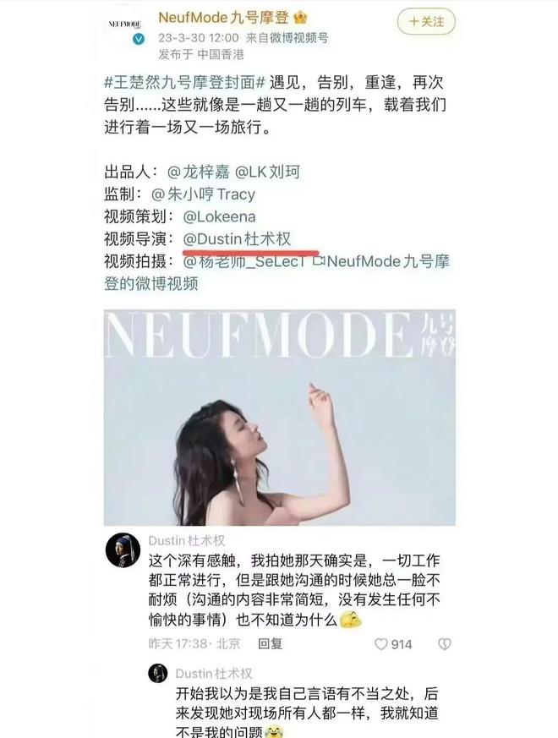Open @LK刘珂 mention link
Viewport: 558px width, 738px height.
click(x=267, y=172)
